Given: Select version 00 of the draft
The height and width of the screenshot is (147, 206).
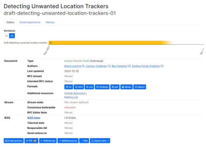Looking at the screenshot, I should tap(6, 36).
